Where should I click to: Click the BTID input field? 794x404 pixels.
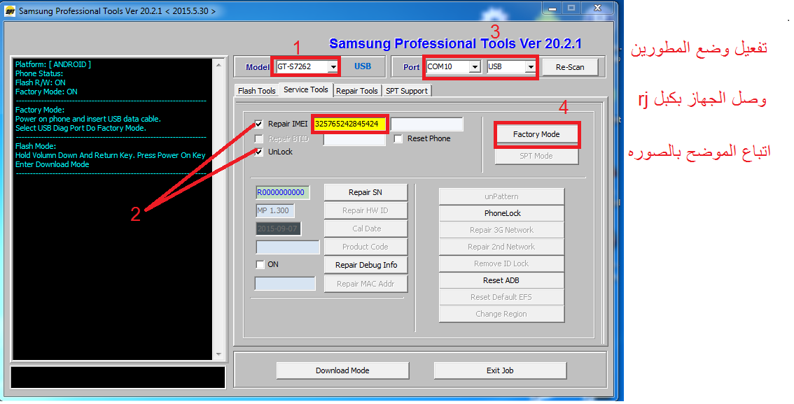point(354,138)
